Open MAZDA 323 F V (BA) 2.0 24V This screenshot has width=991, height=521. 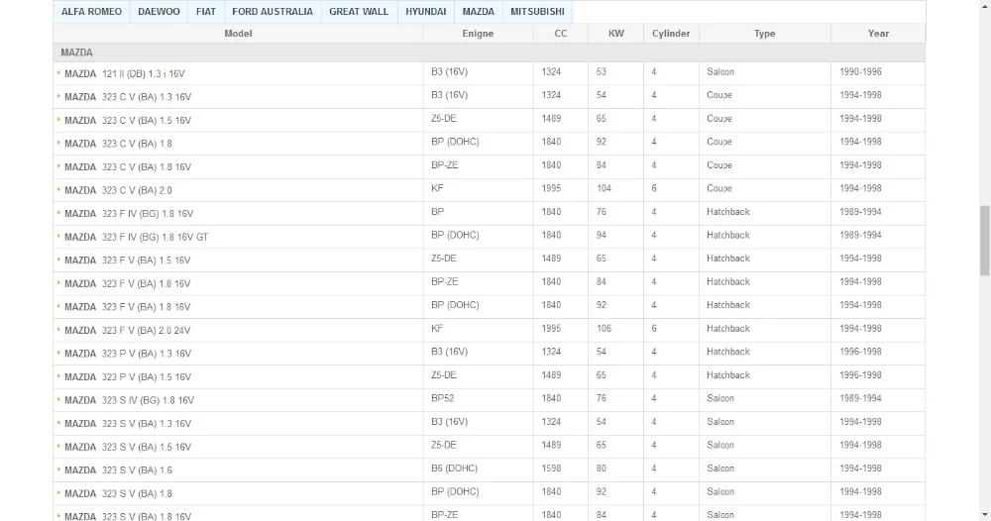point(127,330)
